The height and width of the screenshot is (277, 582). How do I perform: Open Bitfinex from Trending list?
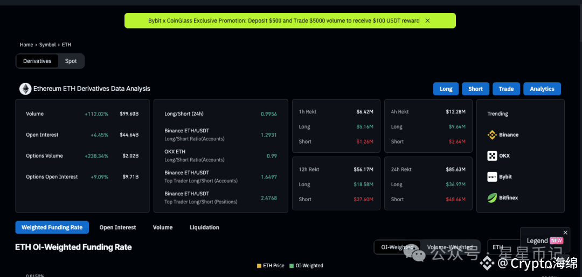(x=502, y=198)
